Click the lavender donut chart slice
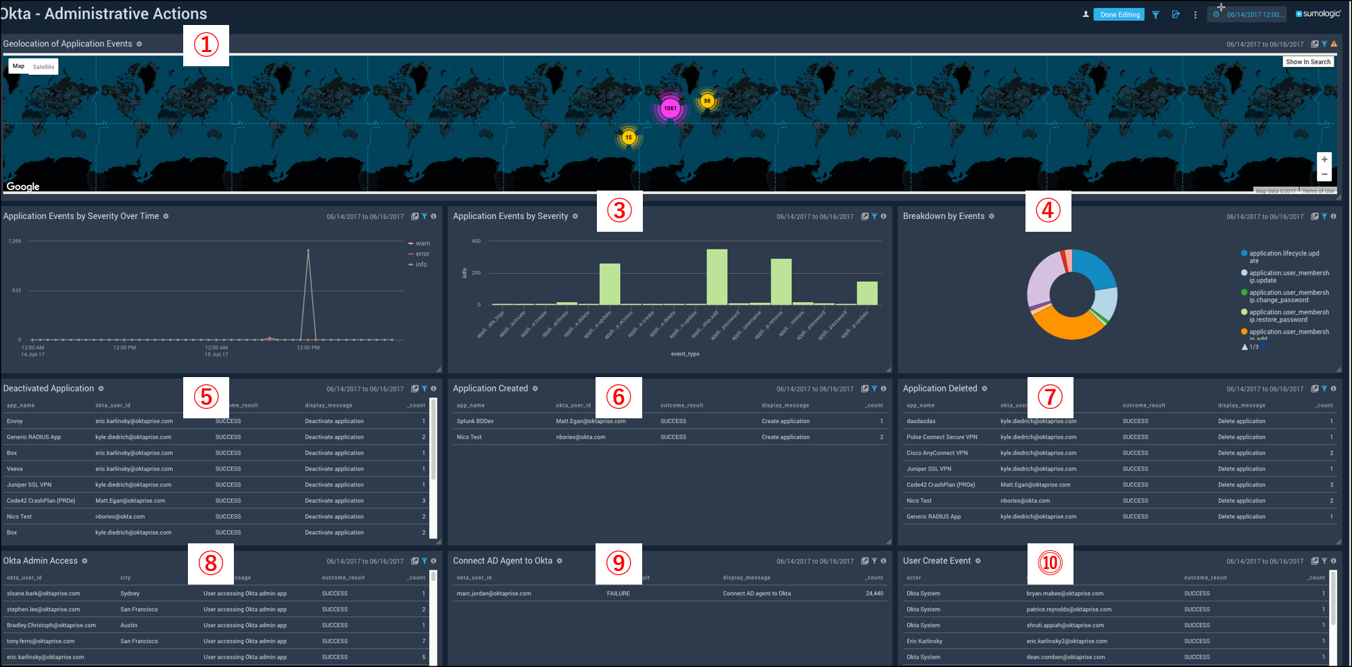This screenshot has width=1352, height=667. (1041, 280)
